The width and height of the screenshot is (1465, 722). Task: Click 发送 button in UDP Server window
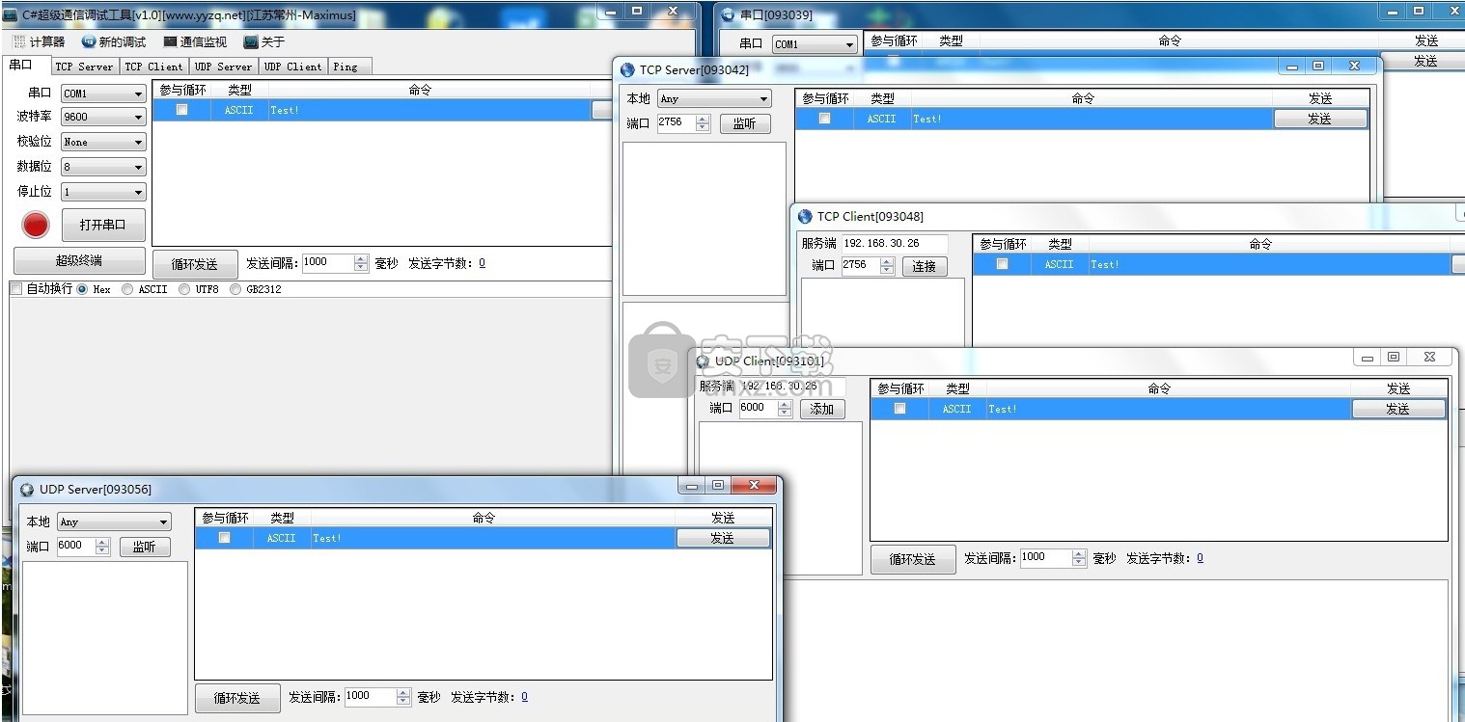pyautogui.click(x=723, y=538)
